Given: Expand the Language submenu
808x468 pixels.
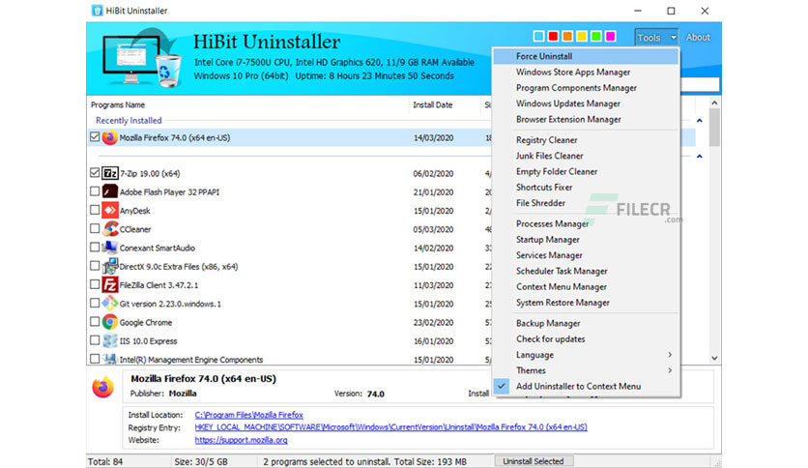Looking at the screenshot, I should pos(586,355).
